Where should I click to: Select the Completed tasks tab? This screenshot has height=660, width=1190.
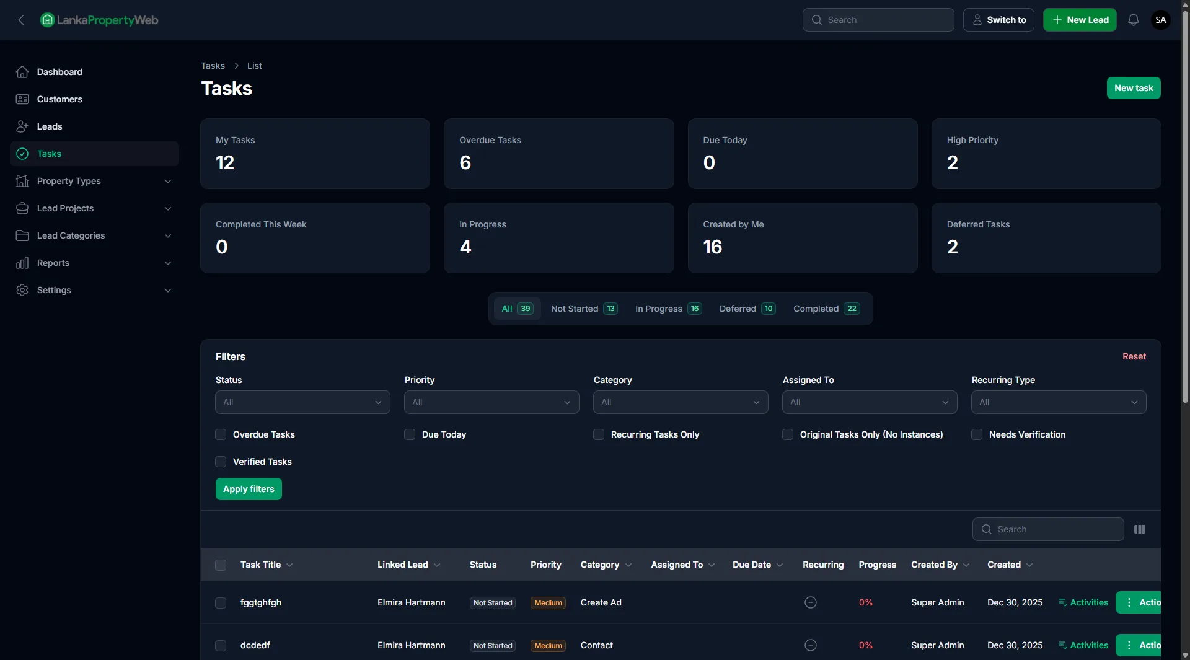[826, 309]
